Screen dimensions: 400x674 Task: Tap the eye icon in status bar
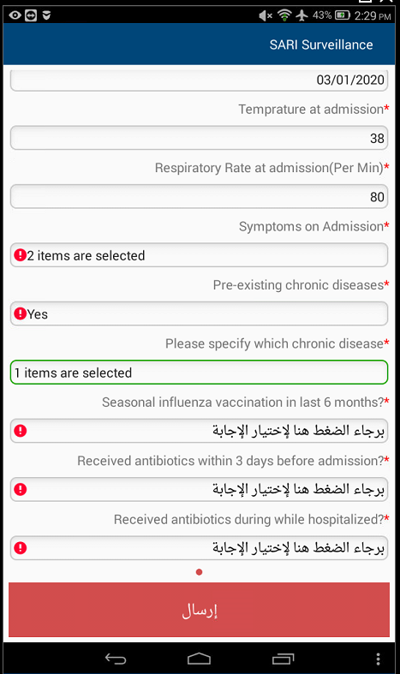pyautogui.click(x=15, y=15)
